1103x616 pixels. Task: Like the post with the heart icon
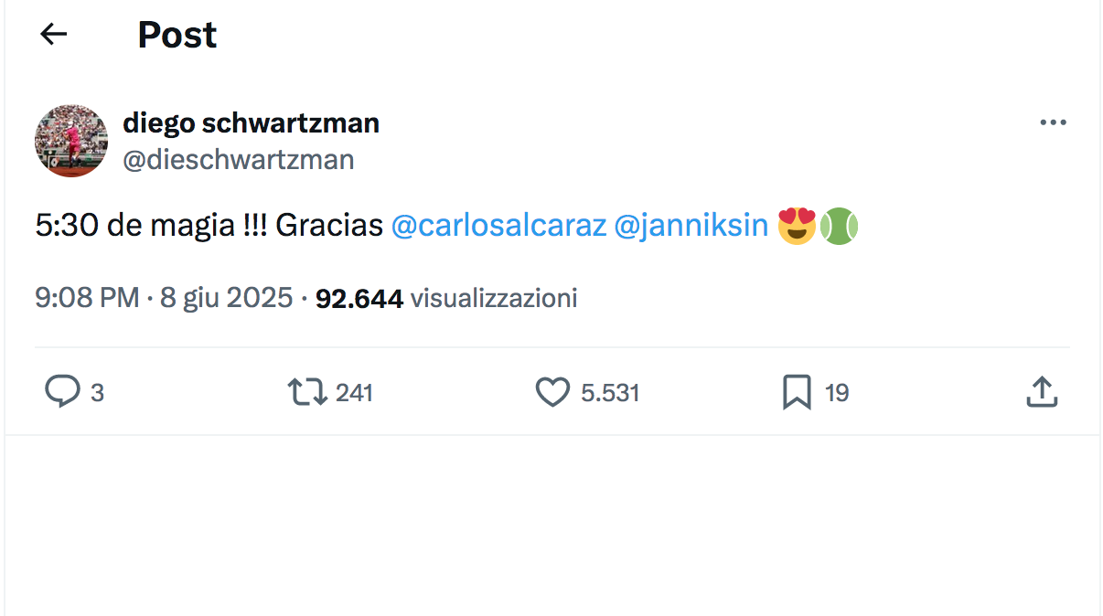[x=552, y=393]
